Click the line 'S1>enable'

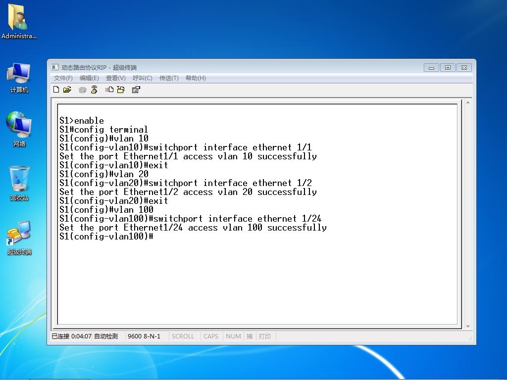click(82, 121)
